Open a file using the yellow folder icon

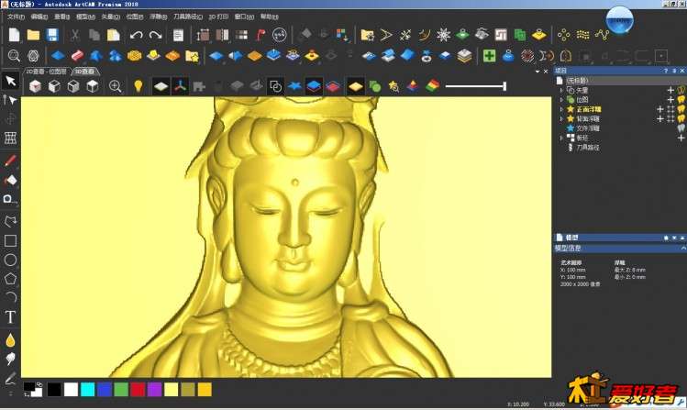tap(33, 35)
